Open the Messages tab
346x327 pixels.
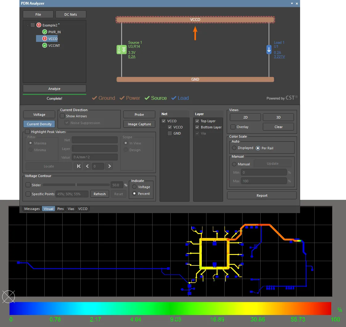(x=32, y=208)
